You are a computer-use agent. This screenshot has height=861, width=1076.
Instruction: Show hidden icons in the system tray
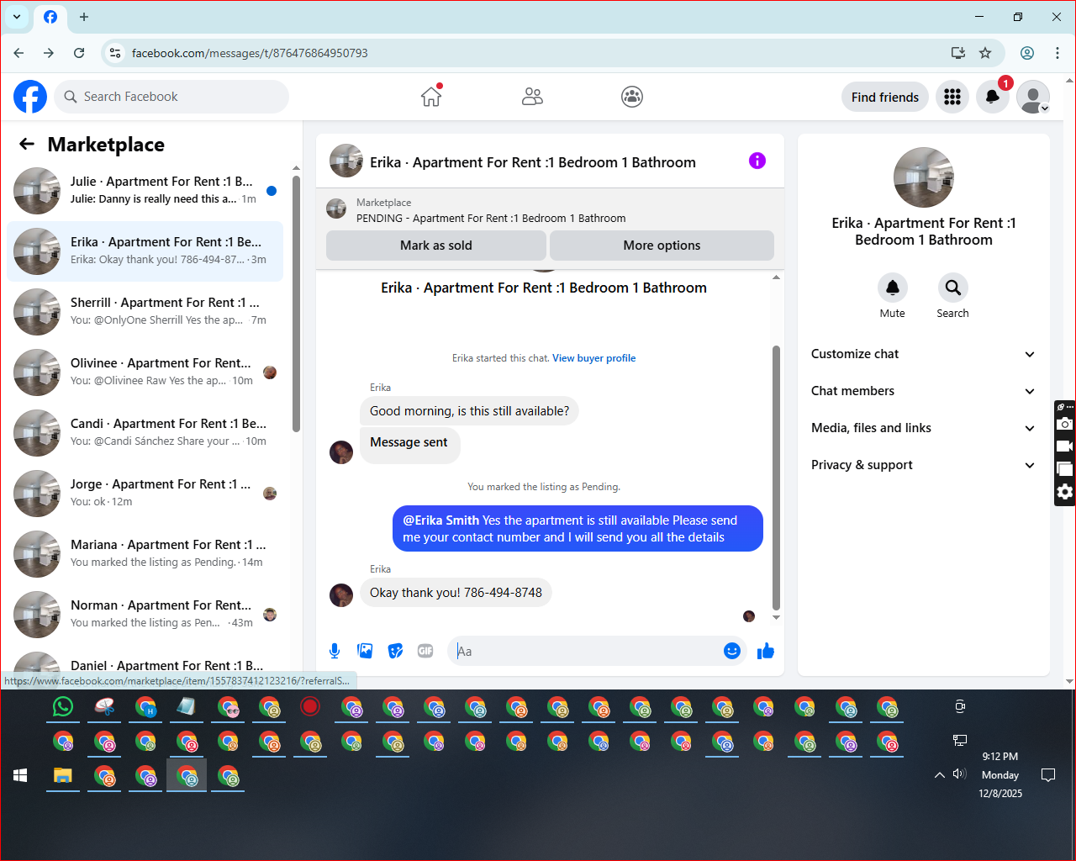(940, 775)
